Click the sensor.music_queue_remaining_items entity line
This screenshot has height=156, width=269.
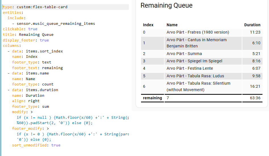tap(56, 23)
